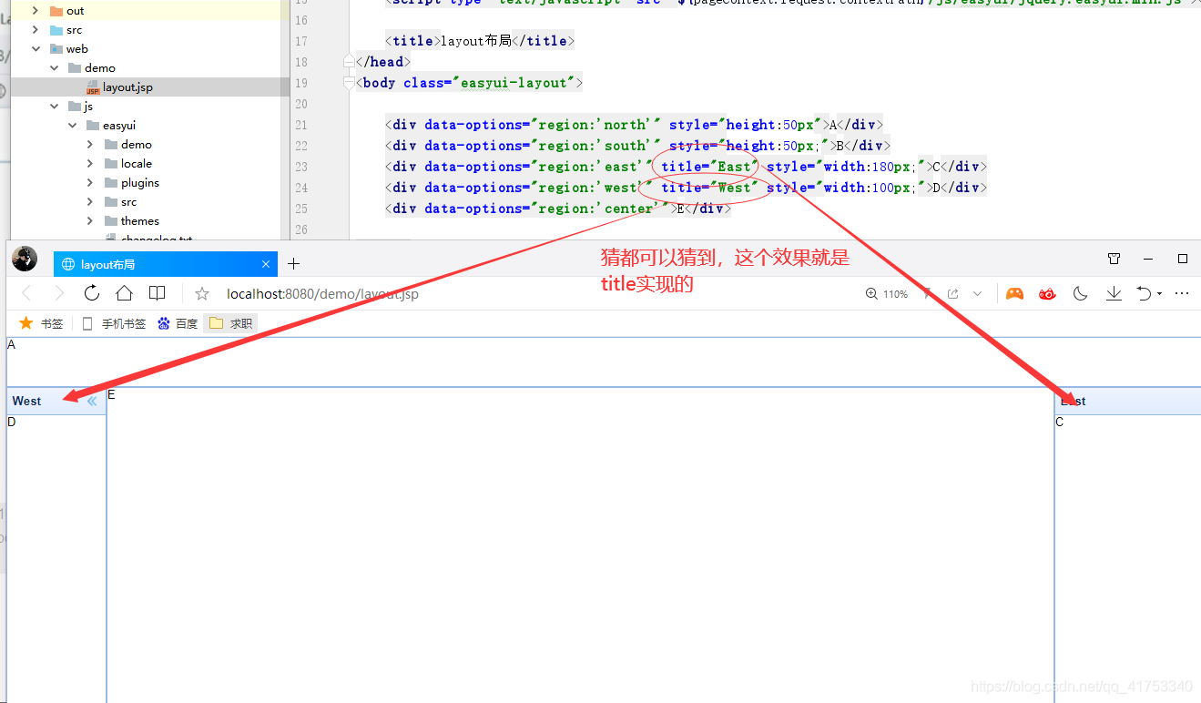Open browser downloads
Viewport: 1201px width, 703px height.
coord(1114,293)
